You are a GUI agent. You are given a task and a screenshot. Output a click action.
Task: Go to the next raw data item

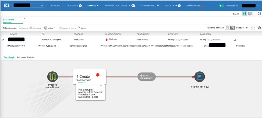point(254,28)
